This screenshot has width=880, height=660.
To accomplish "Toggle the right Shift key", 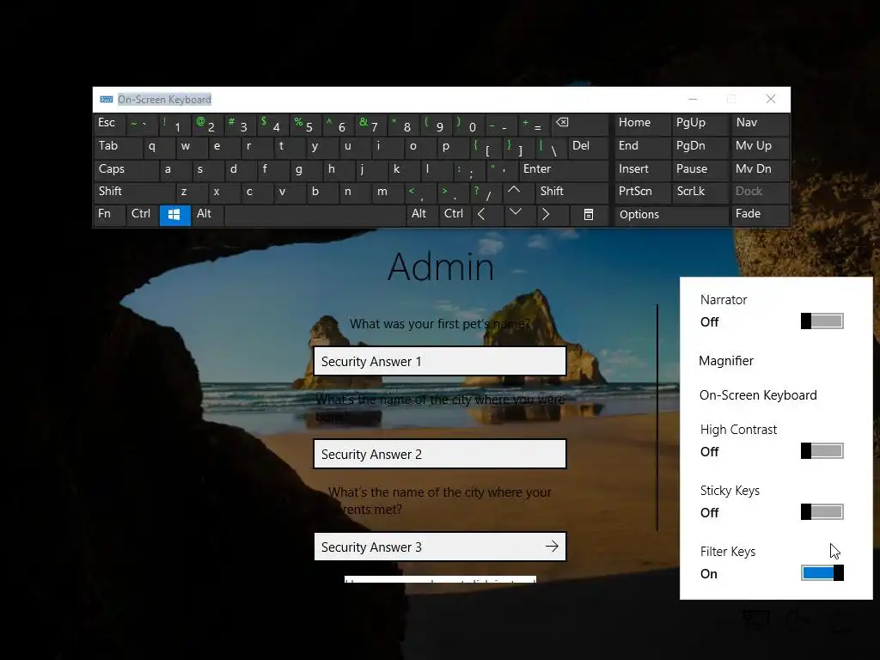I will coord(571,192).
